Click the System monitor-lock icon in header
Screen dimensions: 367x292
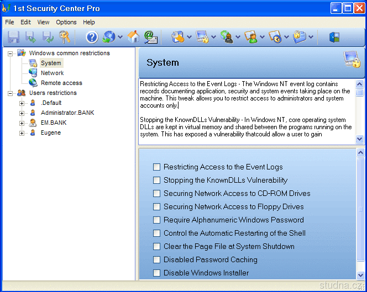pos(352,60)
